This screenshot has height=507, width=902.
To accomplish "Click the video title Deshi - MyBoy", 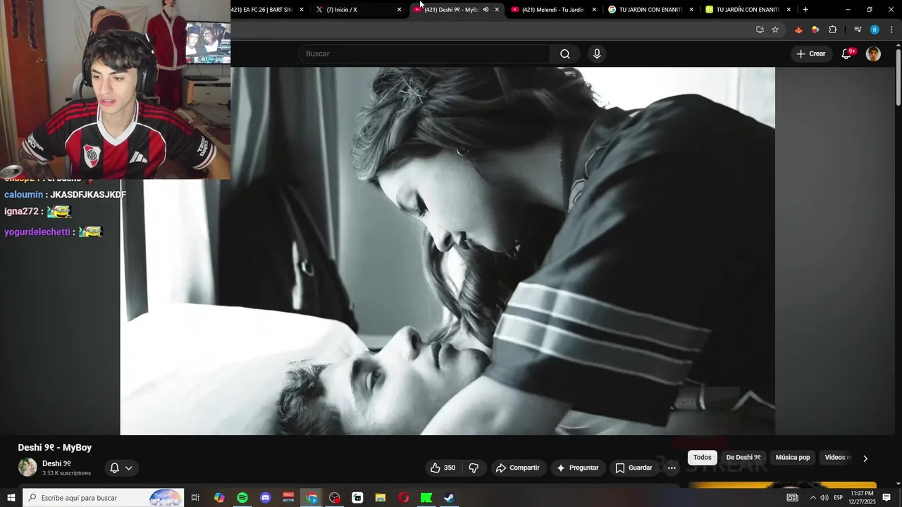I will pyautogui.click(x=55, y=448).
